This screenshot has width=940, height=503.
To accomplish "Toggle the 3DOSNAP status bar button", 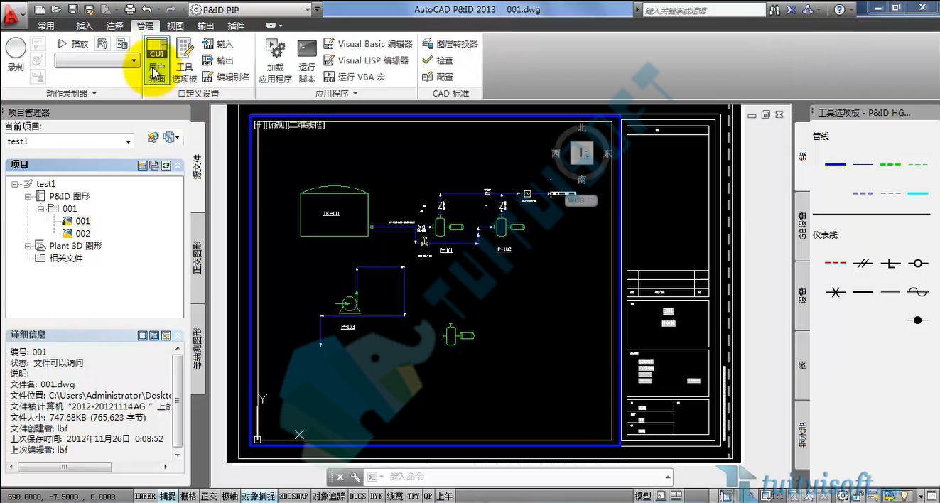I will pos(293,496).
